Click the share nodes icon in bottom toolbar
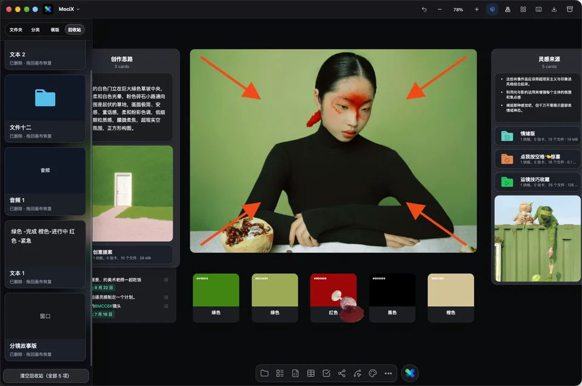 tap(342, 373)
